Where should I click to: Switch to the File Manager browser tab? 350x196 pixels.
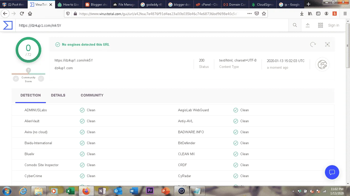[x=124, y=5]
